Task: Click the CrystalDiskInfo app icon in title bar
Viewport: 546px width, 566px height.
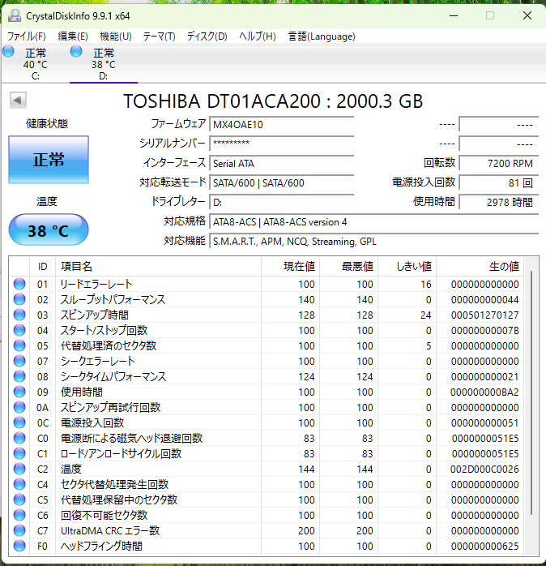Action: coord(15,15)
